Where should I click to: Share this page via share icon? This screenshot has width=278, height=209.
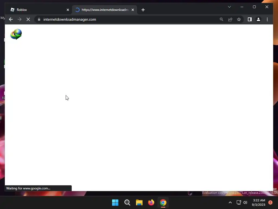[230, 19]
